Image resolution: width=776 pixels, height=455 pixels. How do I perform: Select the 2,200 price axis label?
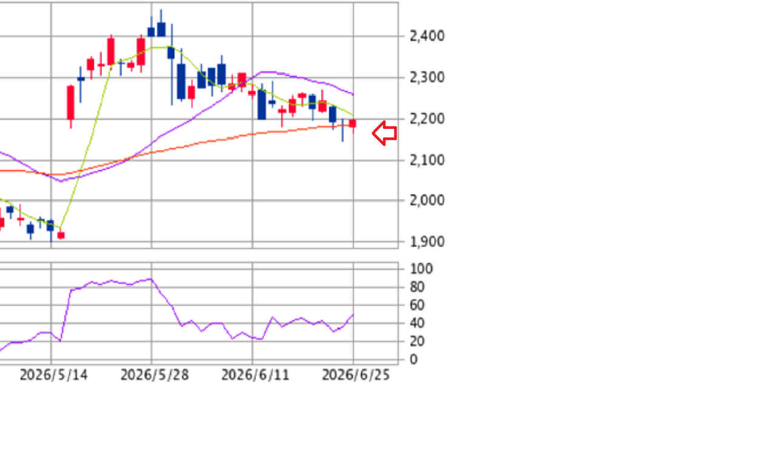coord(427,119)
